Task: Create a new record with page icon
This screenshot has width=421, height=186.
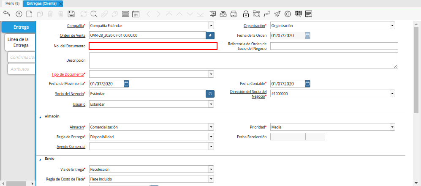Action: pos(29,14)
